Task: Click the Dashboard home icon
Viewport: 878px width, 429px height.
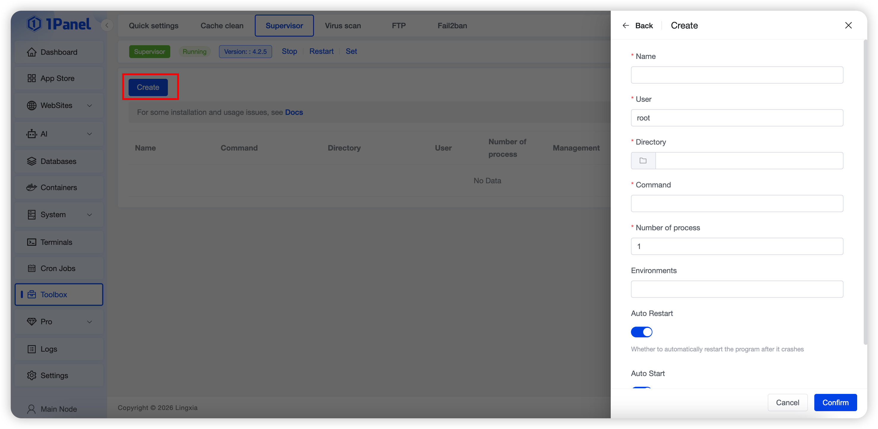Action: click(x=31, y=52)
